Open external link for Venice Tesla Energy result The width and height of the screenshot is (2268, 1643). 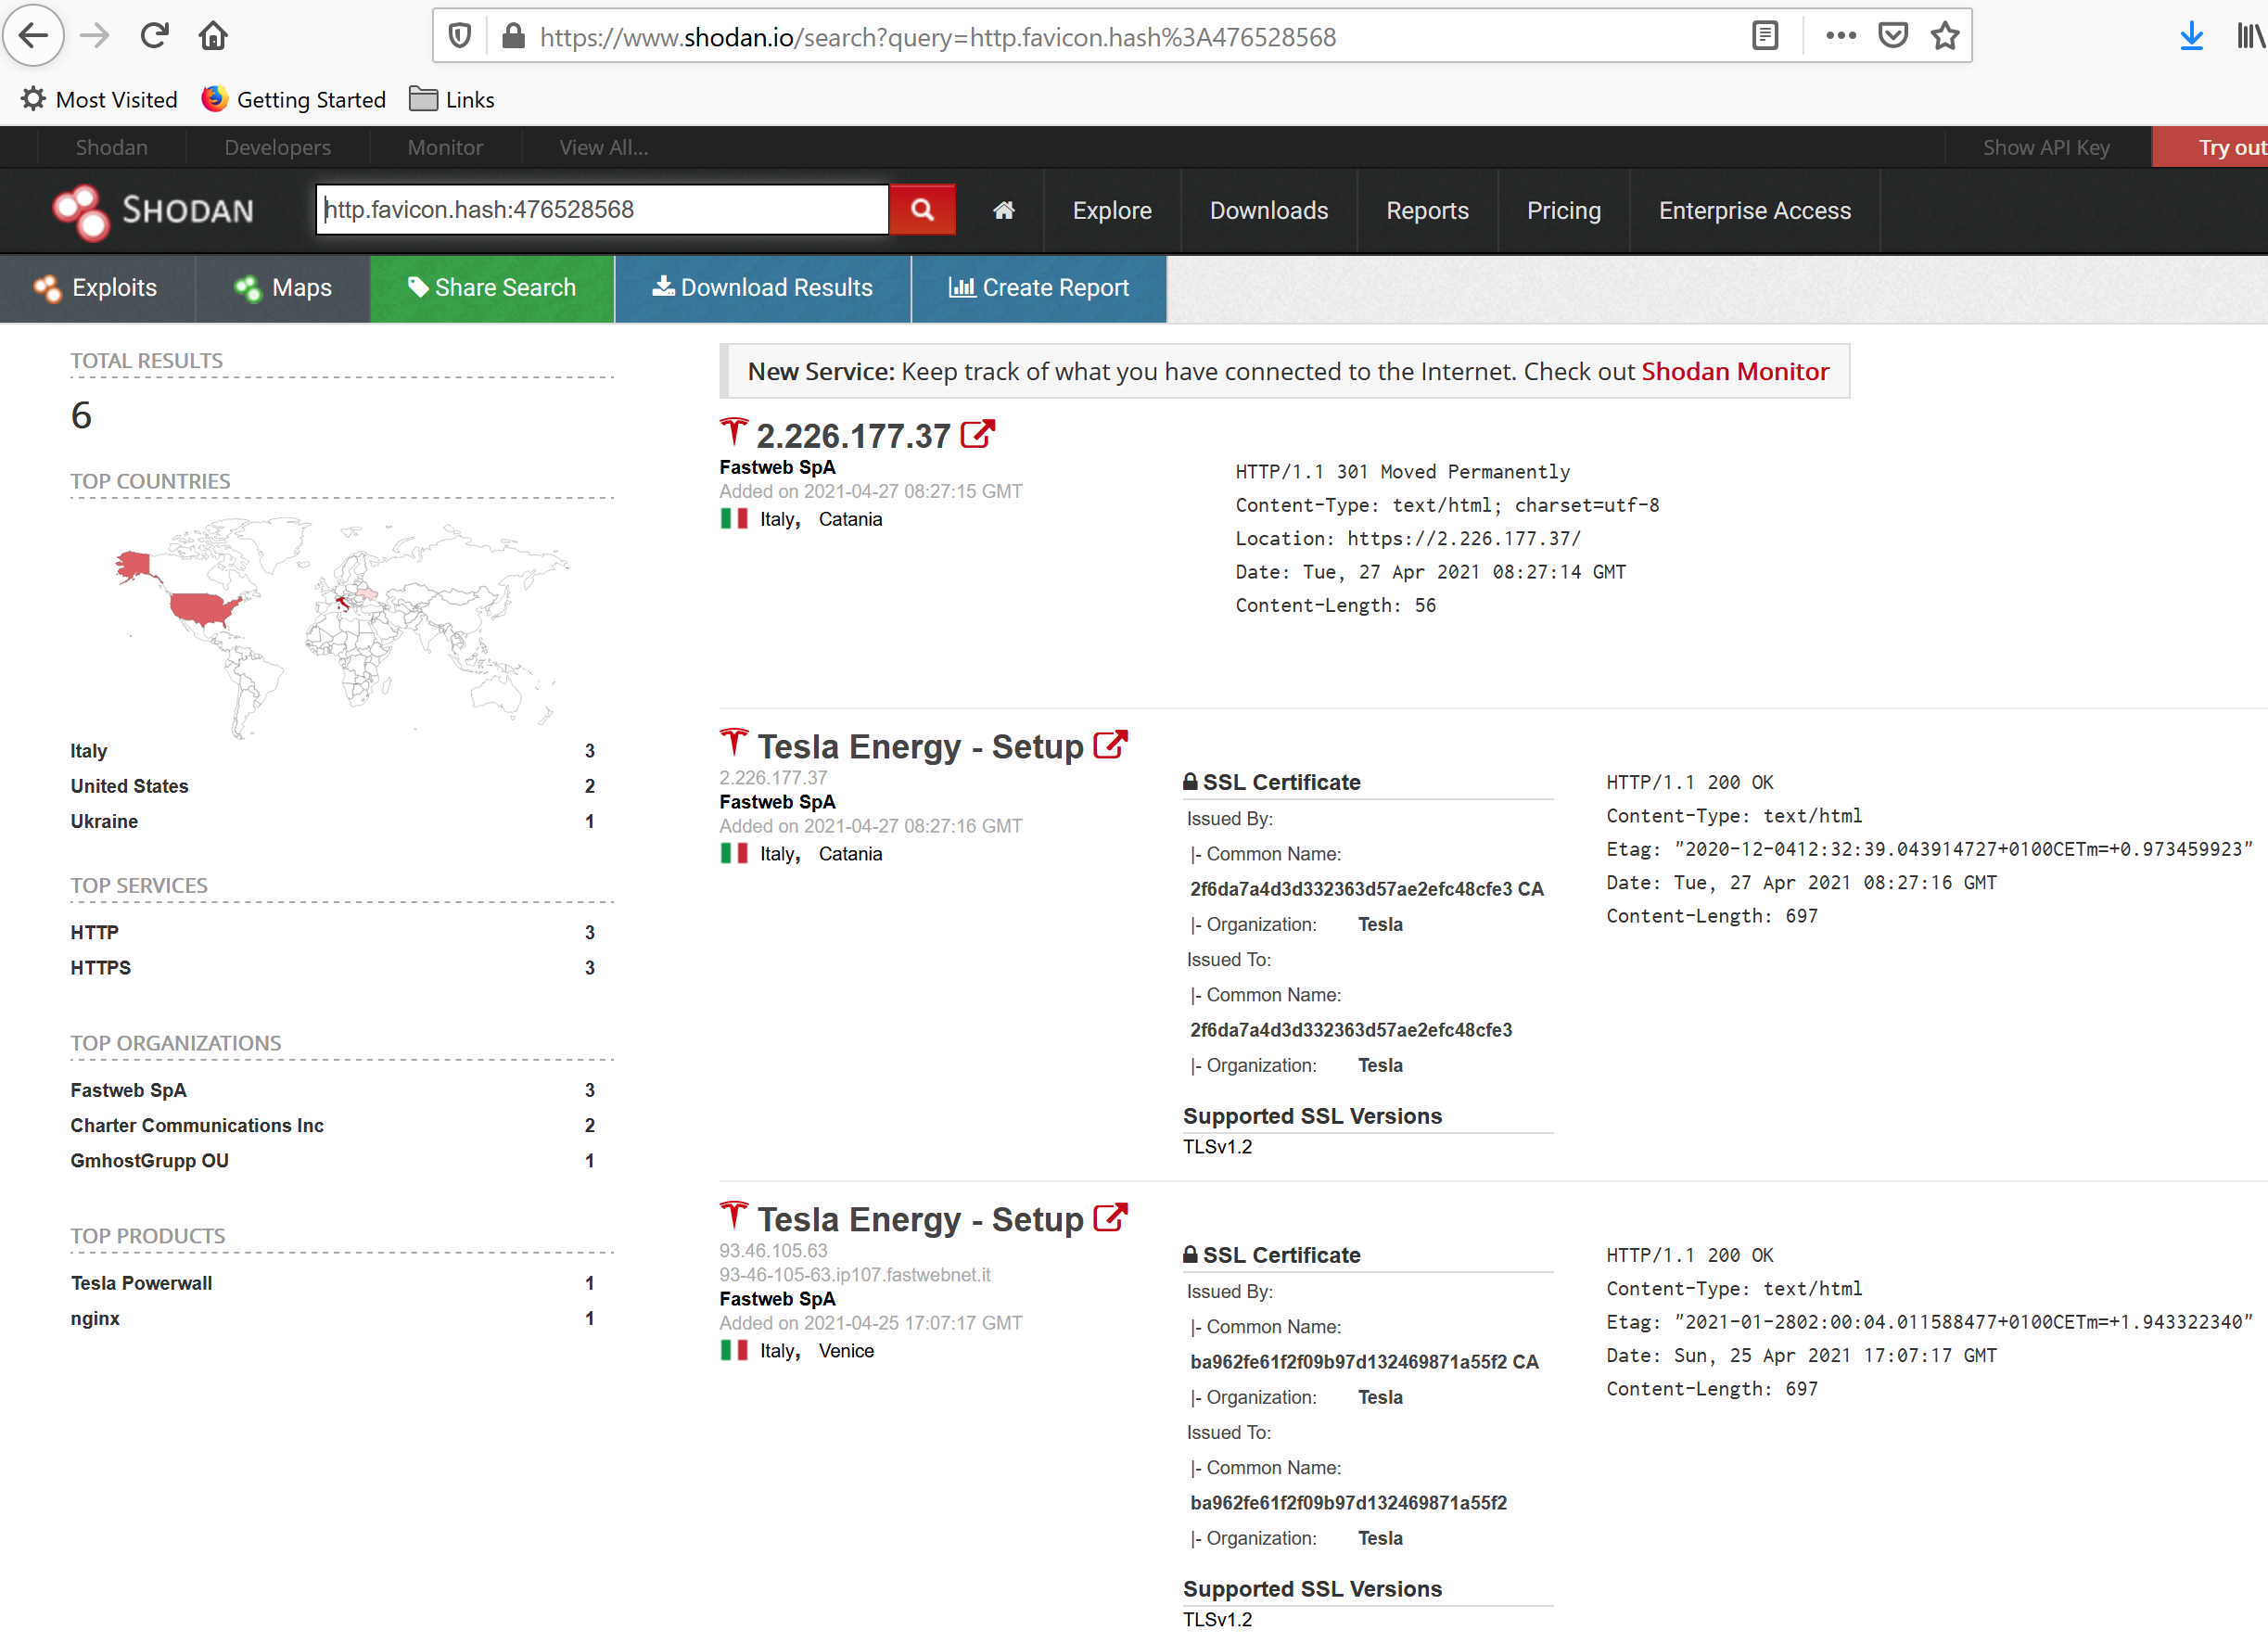[1110, 1218]
